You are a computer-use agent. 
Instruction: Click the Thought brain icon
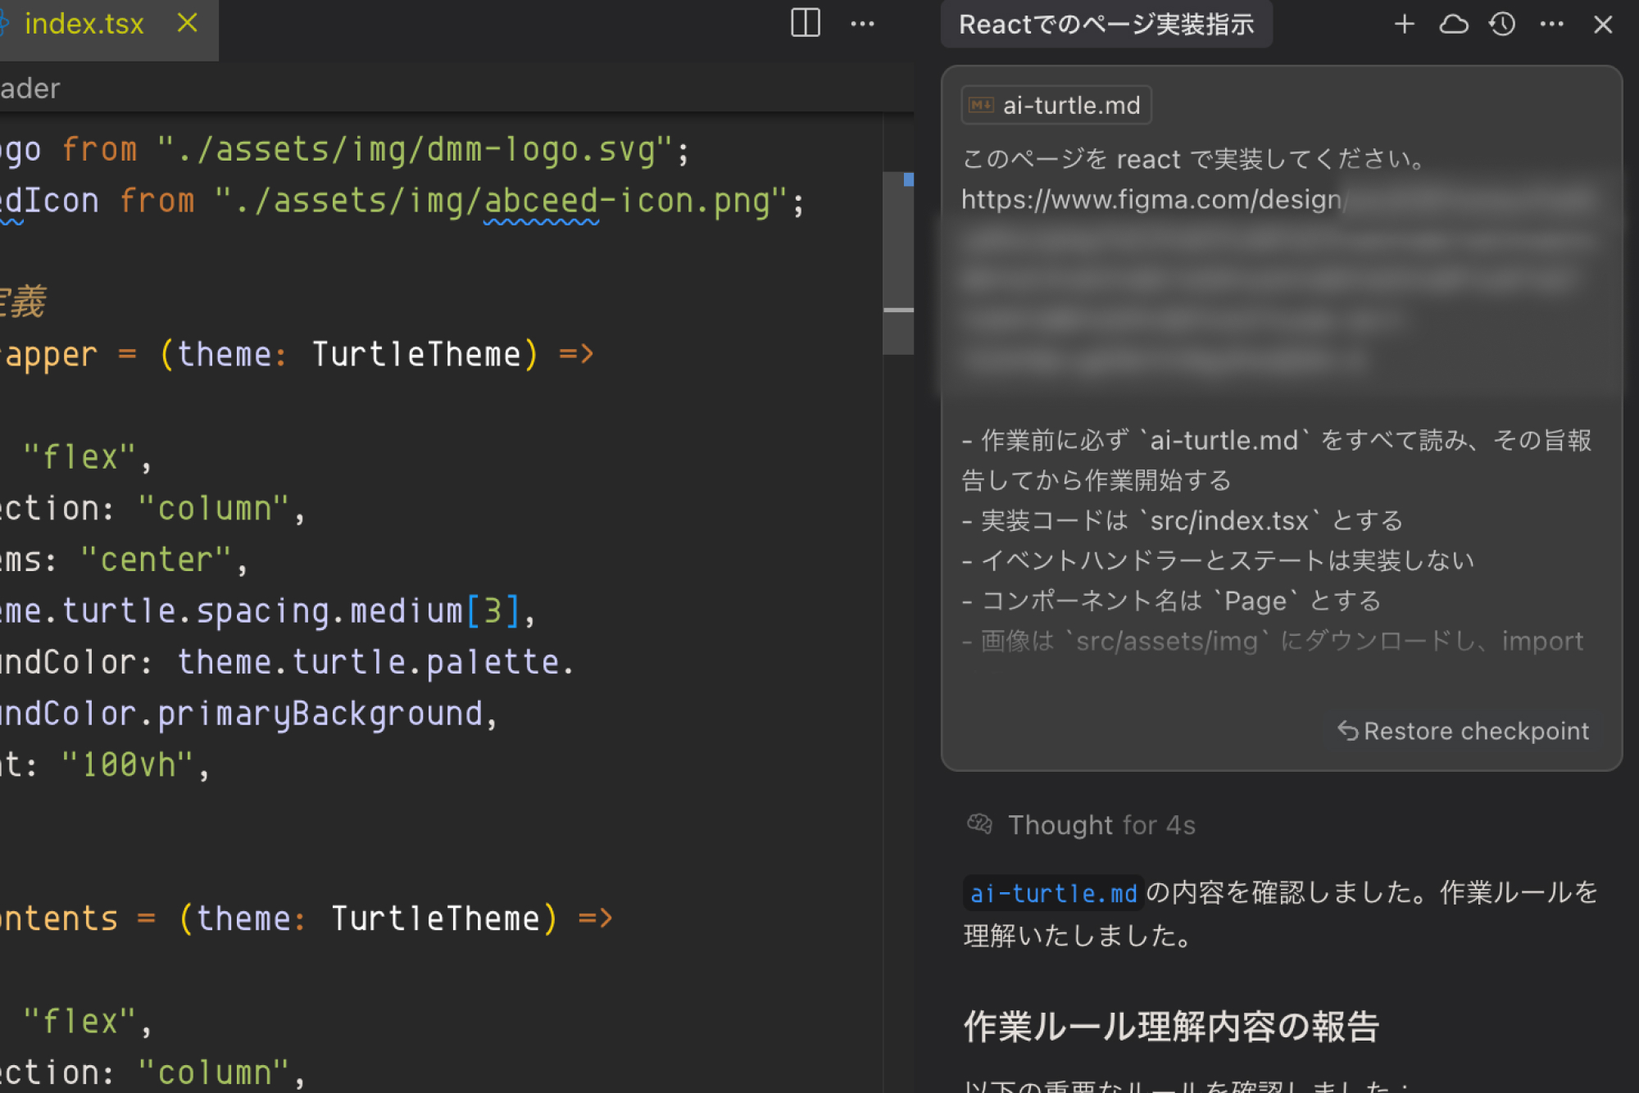[979, 823]
